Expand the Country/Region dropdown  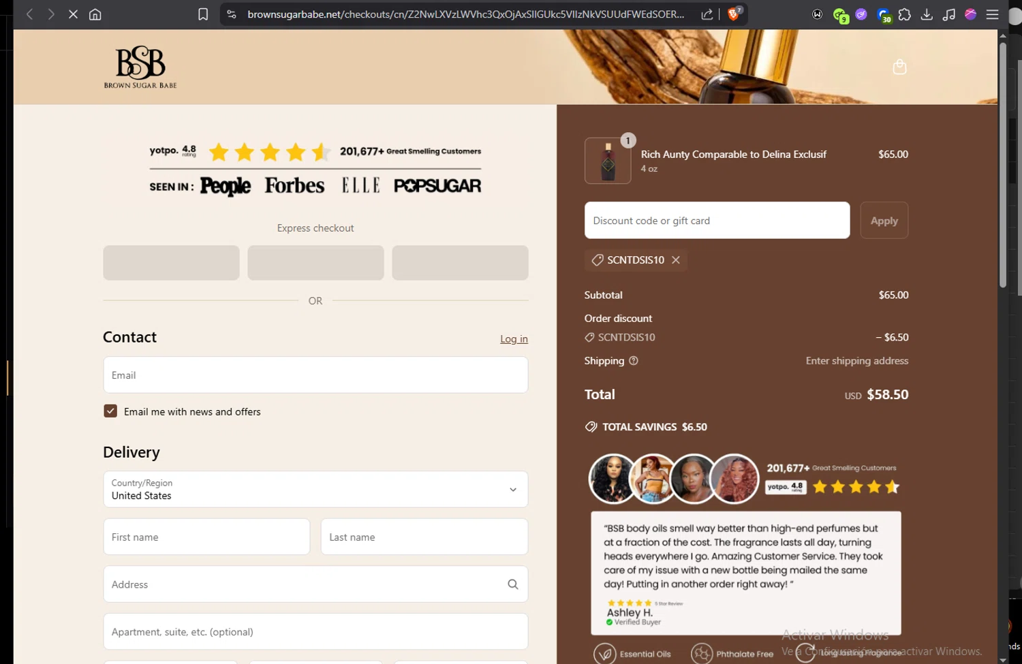pyautogui.click(x=315, y=489)
